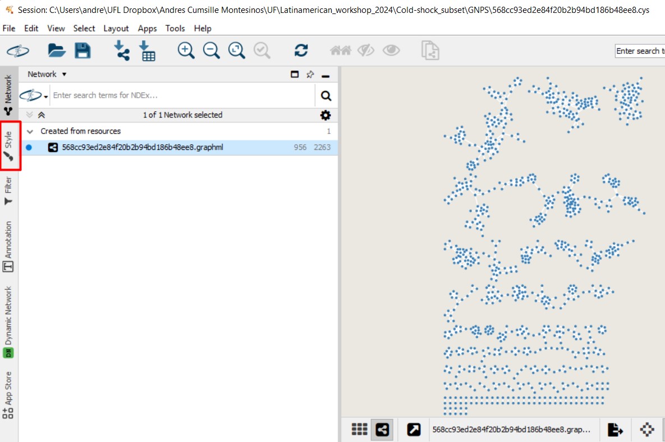Collapse the 'Created from resources' collection

point(30,131)
